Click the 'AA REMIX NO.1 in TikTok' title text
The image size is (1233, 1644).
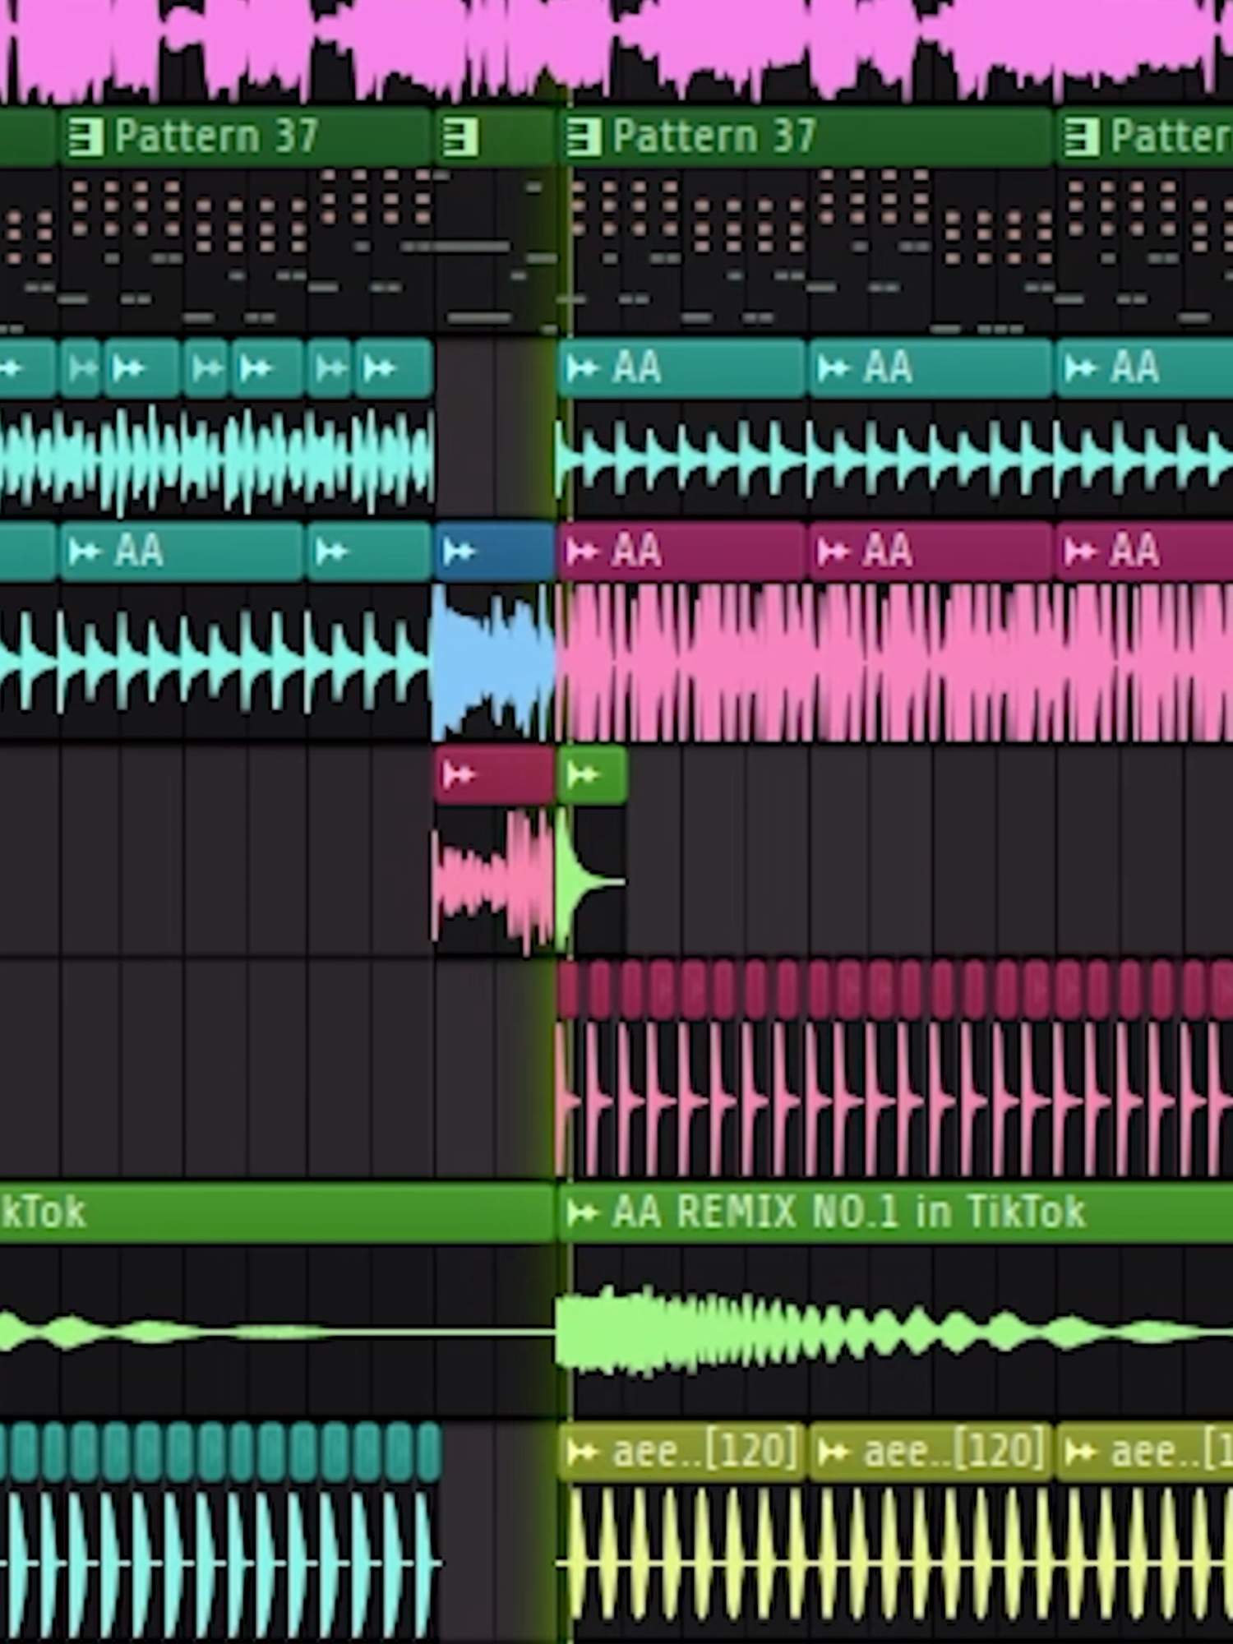849,1212
